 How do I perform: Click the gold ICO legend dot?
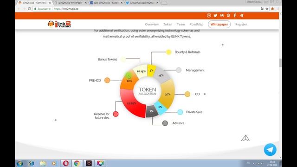pos(187,94)
